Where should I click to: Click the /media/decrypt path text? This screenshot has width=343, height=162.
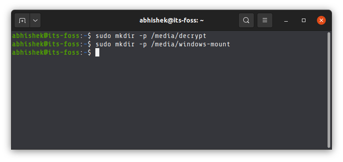coord(179,36)
